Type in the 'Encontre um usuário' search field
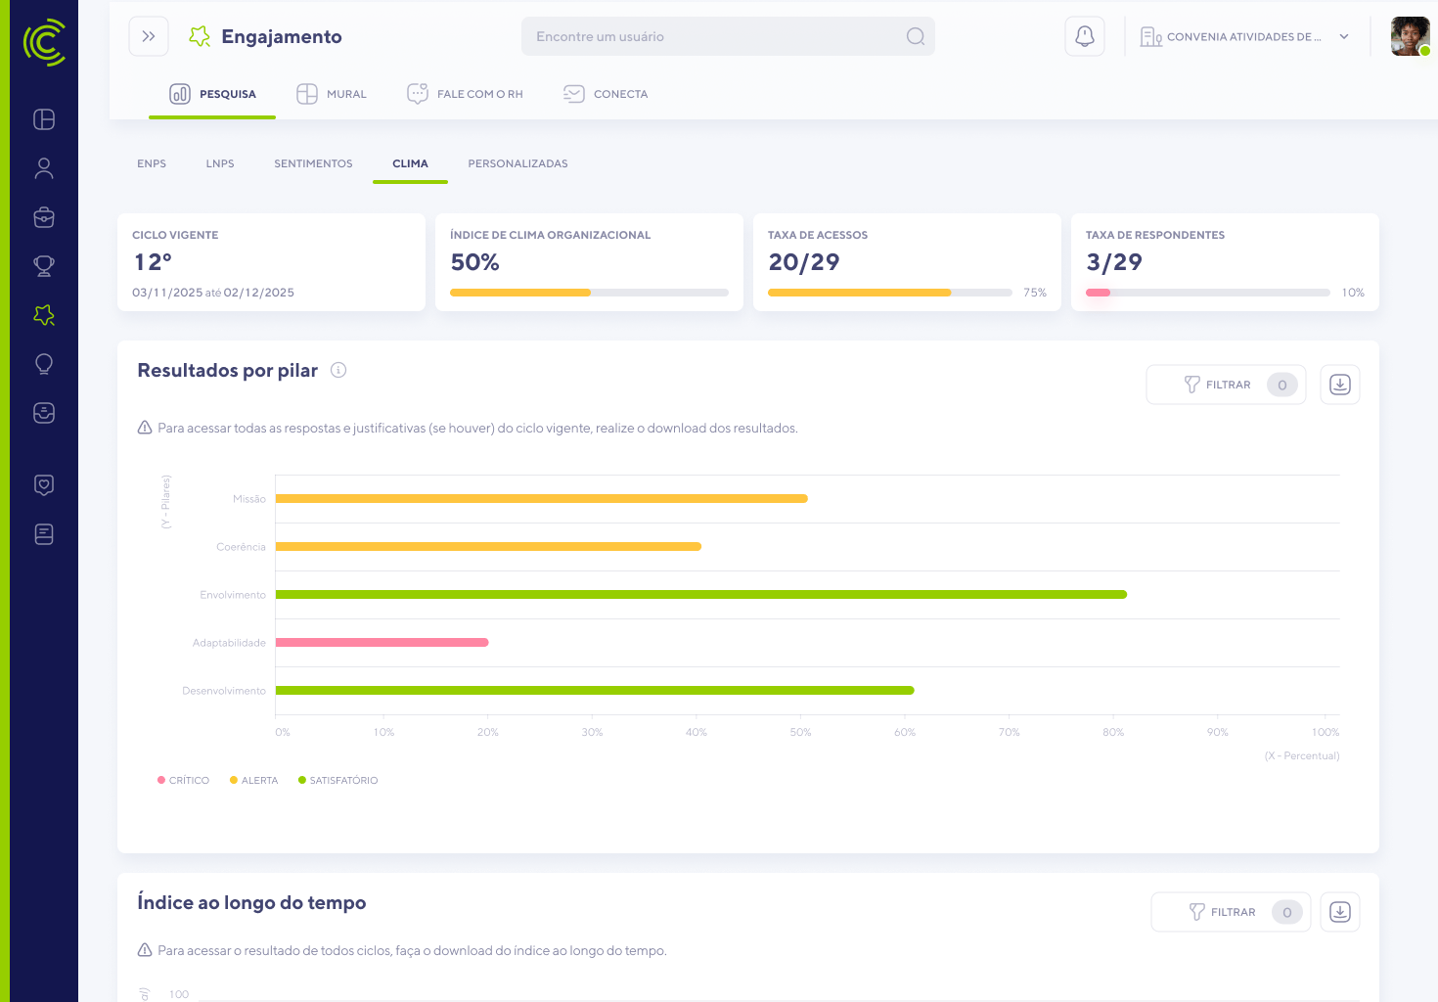This screenshot has height=1002, width=1438. click(714, 37)
